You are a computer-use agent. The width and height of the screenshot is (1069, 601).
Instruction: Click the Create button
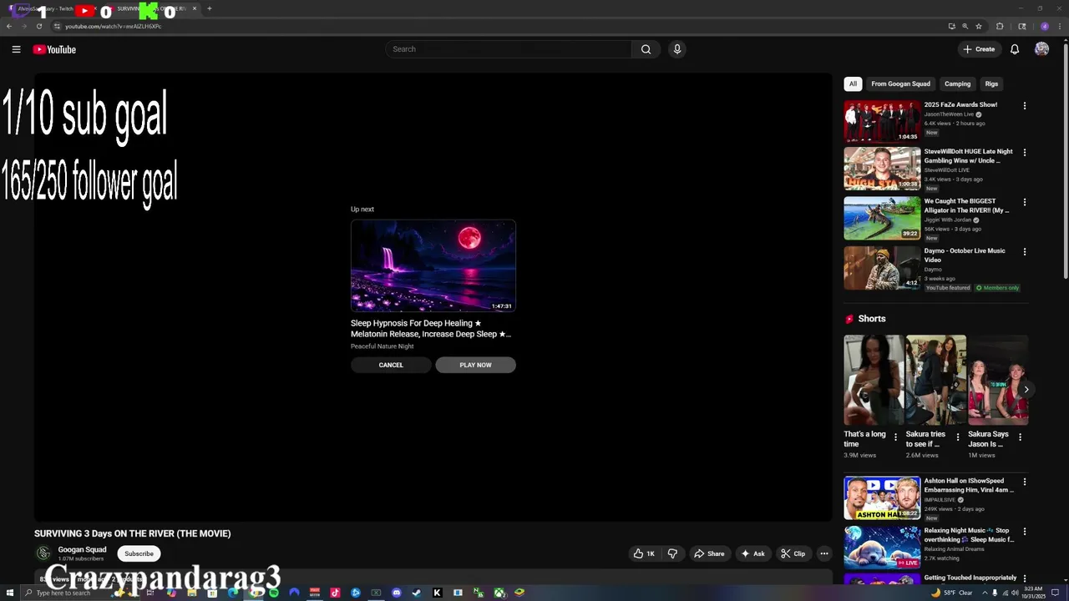(x=979, y=49)
